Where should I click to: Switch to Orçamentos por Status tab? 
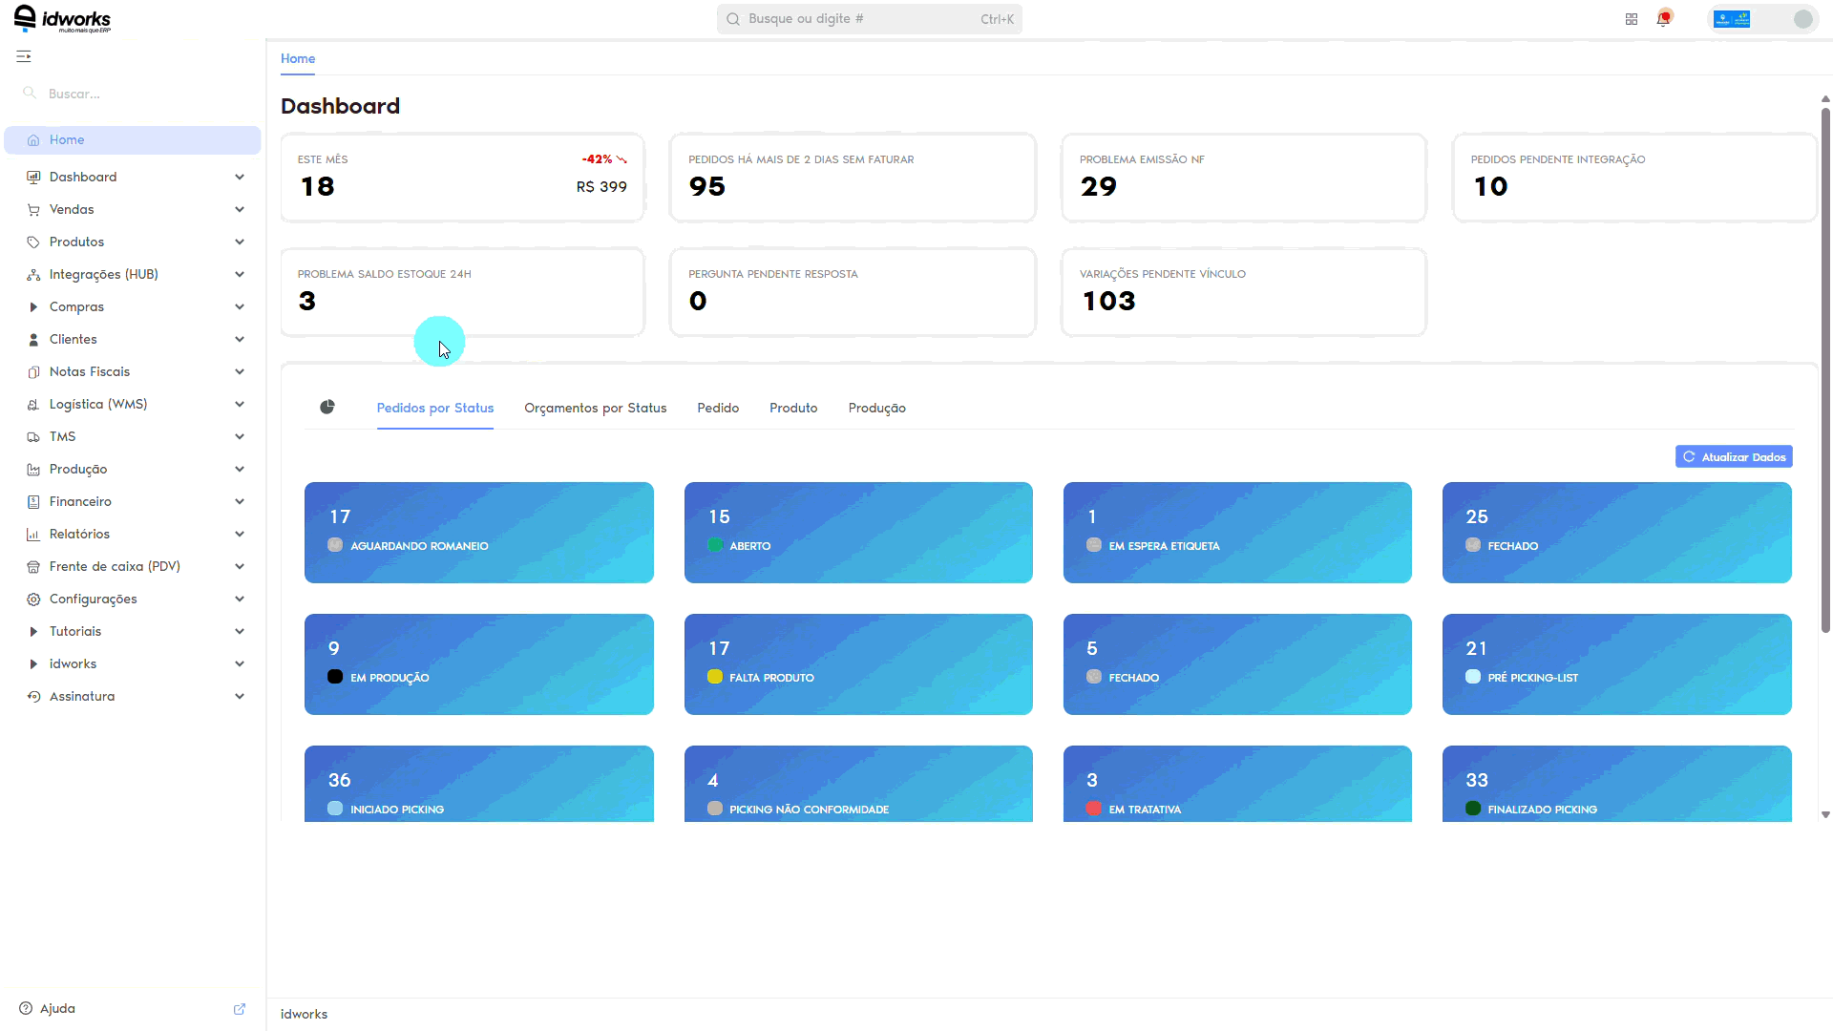(x=596, y=408)
